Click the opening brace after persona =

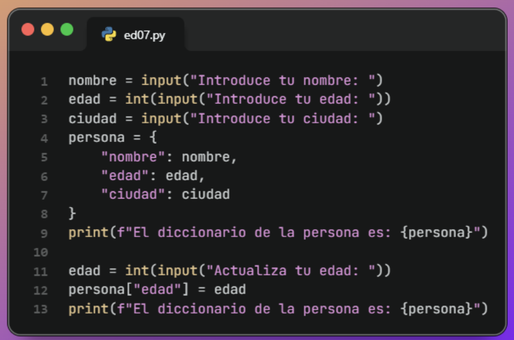(x=153, y=137)
